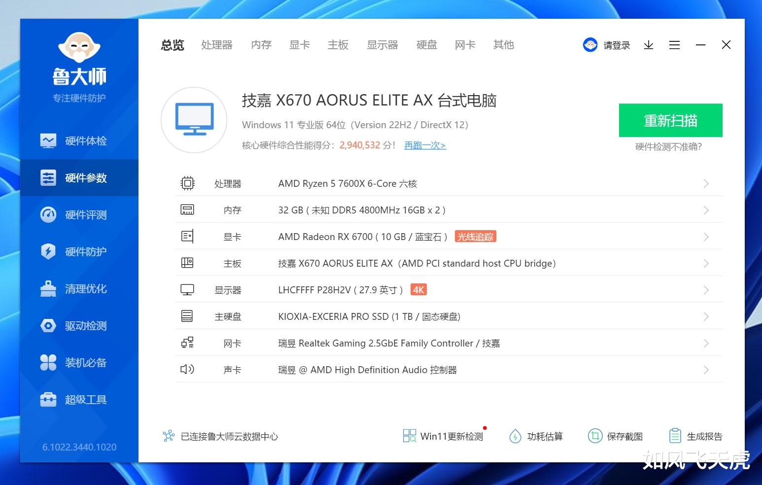Switch to the 硬盘 tab
The height and width of the screenshot is (485, 762).
coord(426,45)
